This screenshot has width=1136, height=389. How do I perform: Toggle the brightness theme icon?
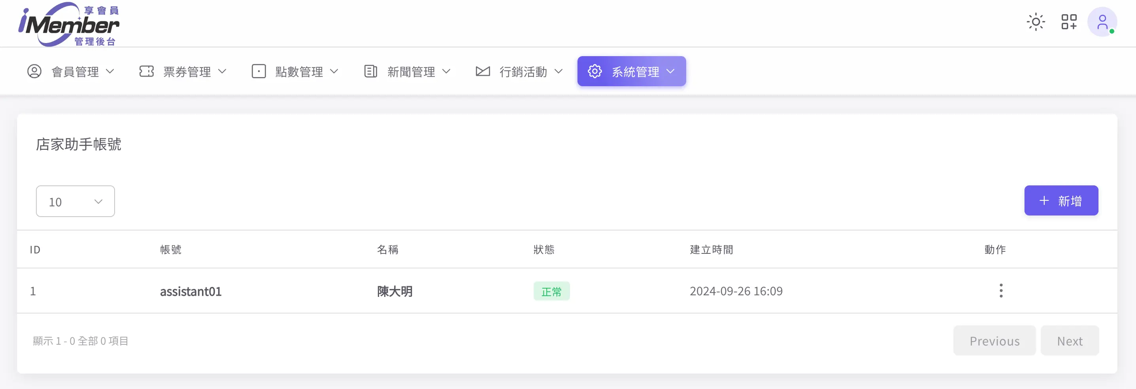(1036, 22)
